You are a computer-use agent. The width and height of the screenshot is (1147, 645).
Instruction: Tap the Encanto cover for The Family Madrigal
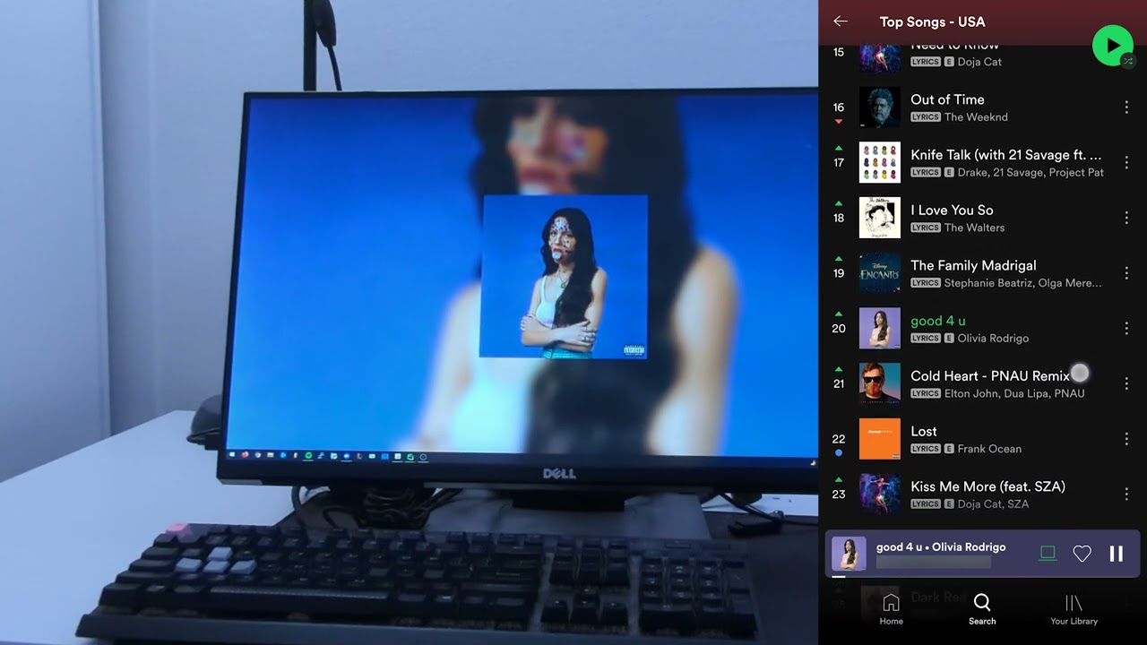tap(880, 273)
